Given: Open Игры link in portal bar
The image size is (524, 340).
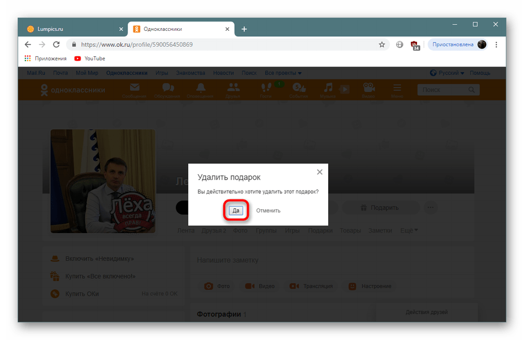Looking at the screenshot, I should [162, 73].
